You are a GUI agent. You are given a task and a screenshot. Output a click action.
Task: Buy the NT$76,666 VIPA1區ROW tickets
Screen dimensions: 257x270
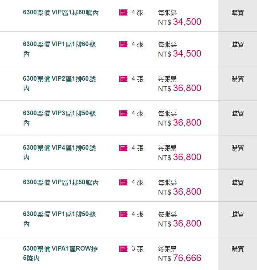(x=238, y=249)
